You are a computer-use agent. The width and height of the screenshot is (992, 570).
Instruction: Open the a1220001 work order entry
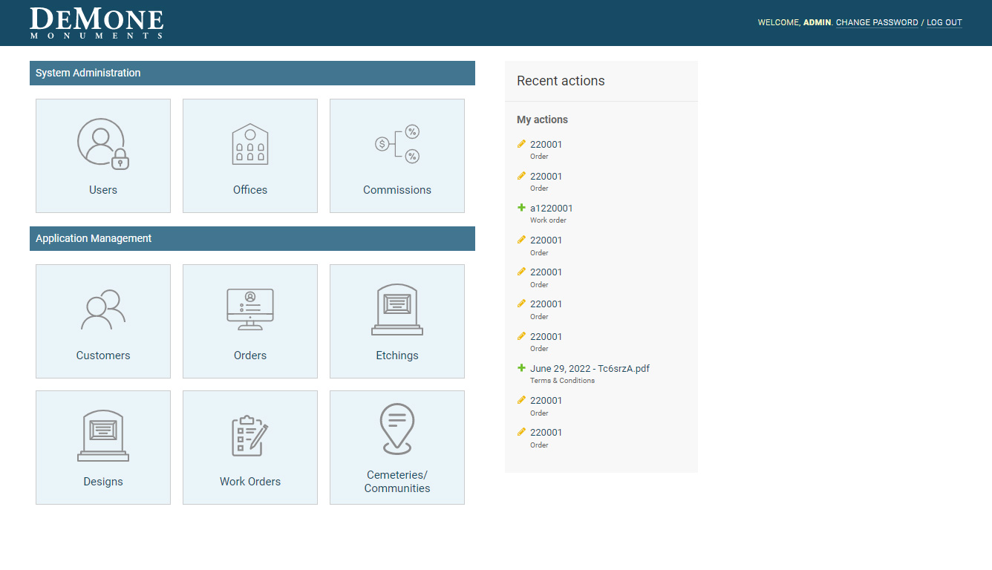pyautogui.click(x=551, y=209)
